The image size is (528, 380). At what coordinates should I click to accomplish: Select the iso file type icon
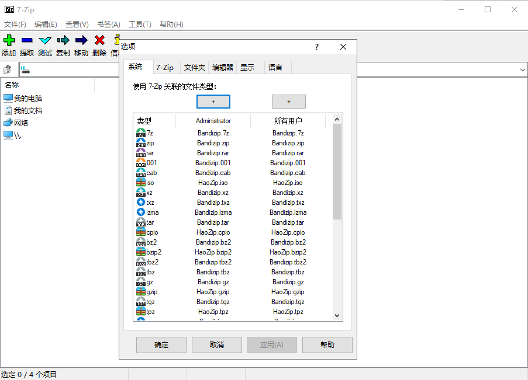click(141, 183)
